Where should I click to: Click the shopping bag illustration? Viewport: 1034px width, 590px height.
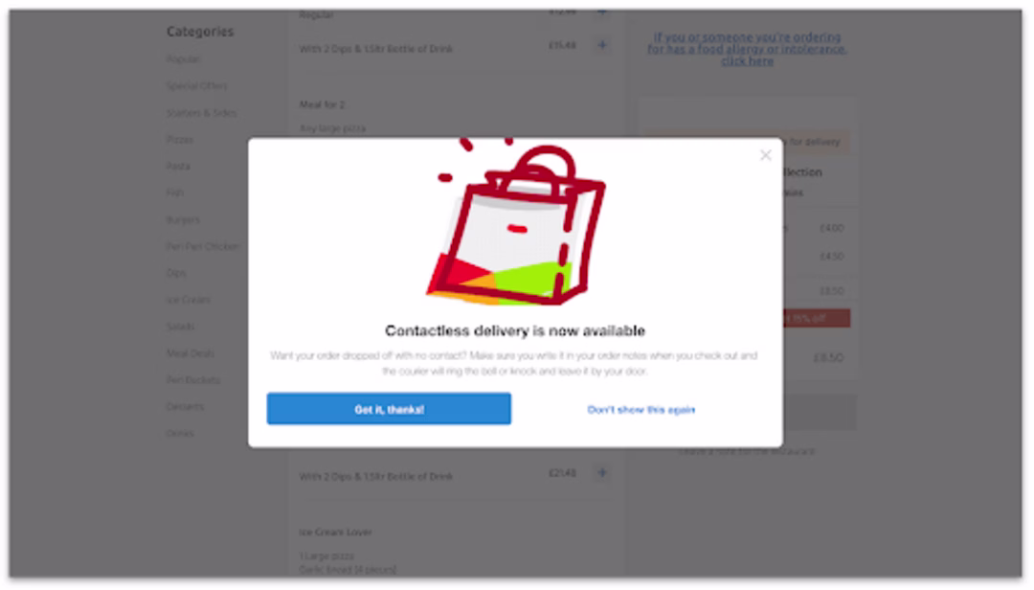tap(516, 223)
